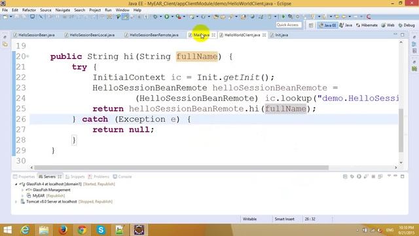Click the first Servers view toolbar icon

pyautogui.click(x=345, y=176)
